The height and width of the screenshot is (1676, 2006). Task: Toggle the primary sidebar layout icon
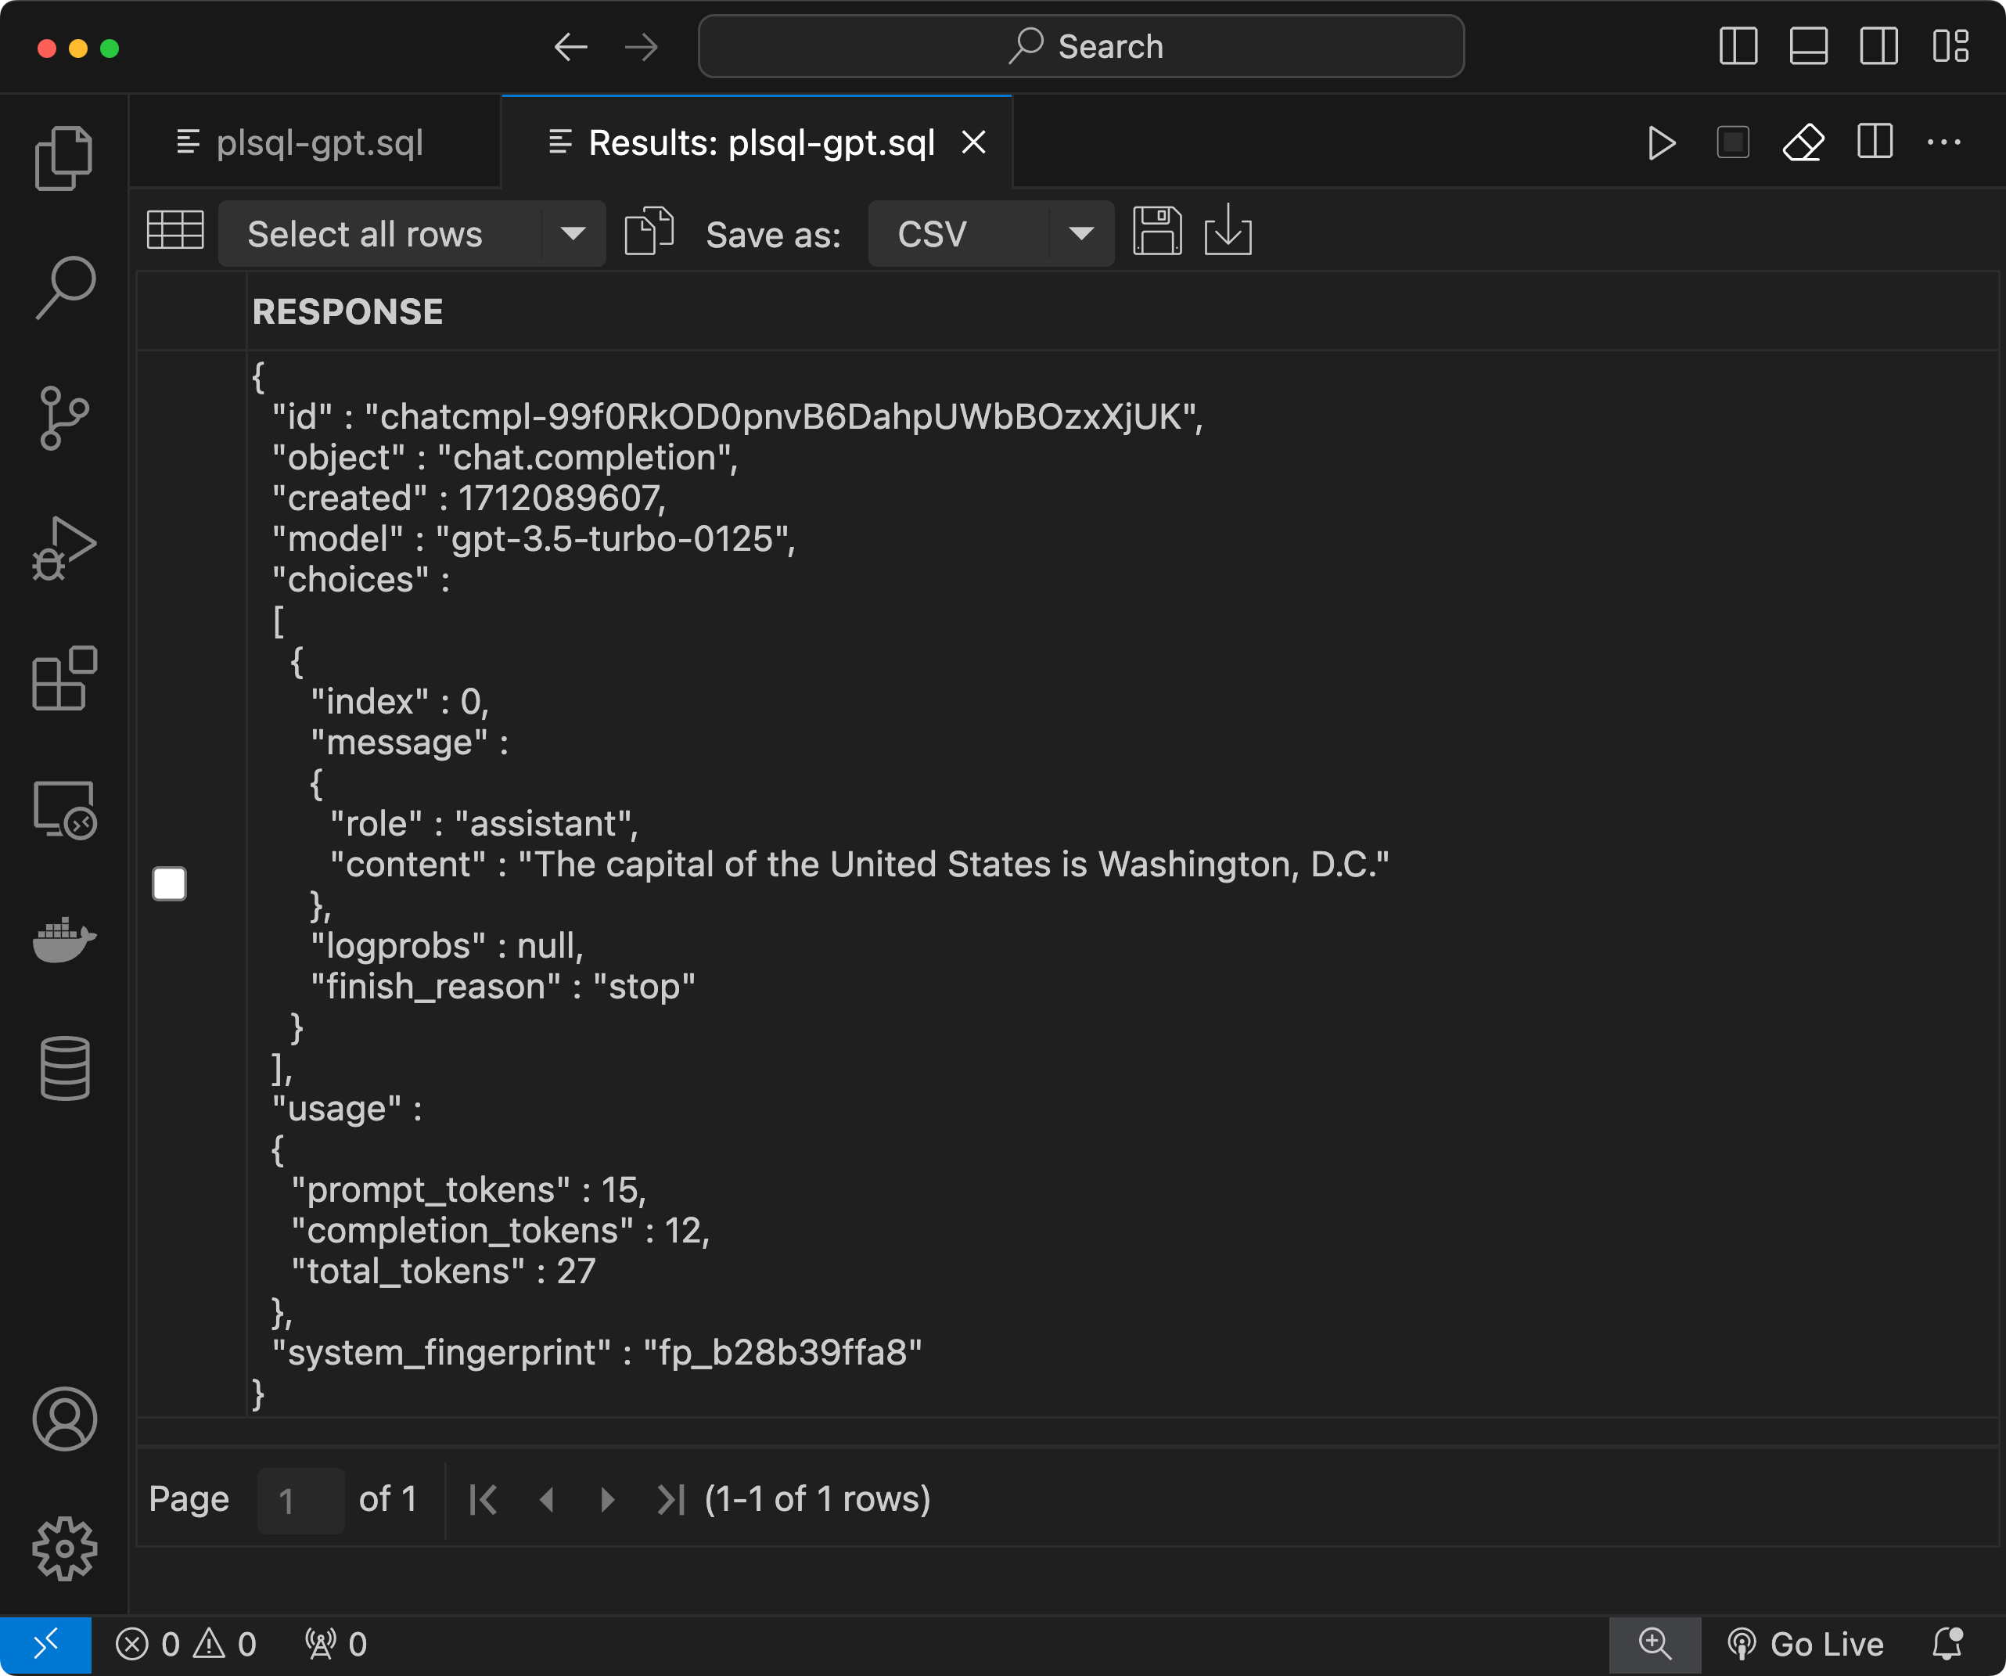[1738, 46]
